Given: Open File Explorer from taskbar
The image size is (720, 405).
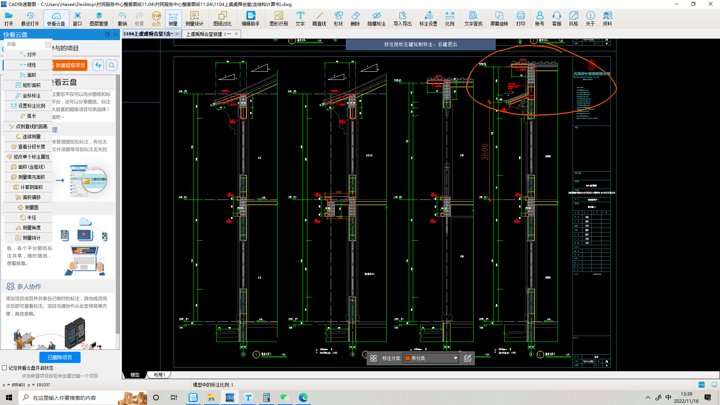Looking at the screenshot, I should click(x=211, y=397).
